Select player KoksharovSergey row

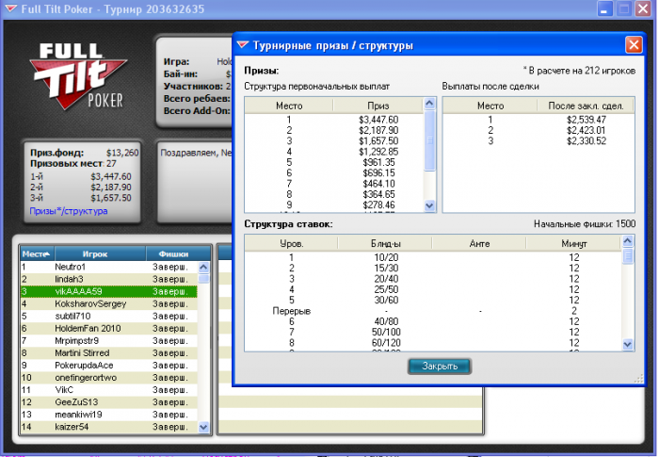click(x=109, y=303)
